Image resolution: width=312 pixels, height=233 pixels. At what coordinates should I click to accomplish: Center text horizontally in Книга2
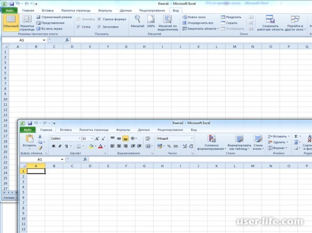point(119,146)
